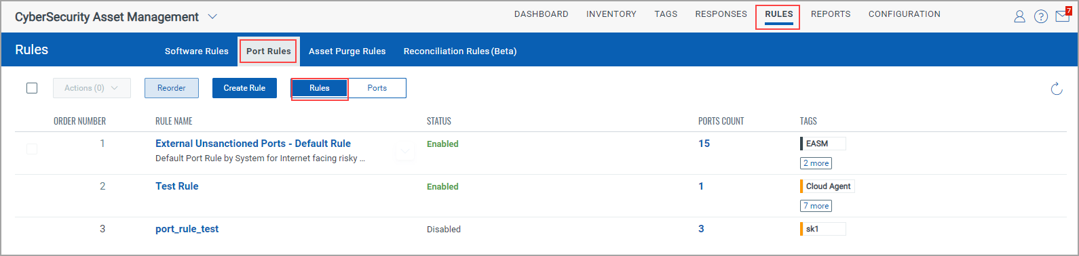Toggle the select-all rules checkbox
This screenshot has height=256, width=1079.
coord(32,88)
